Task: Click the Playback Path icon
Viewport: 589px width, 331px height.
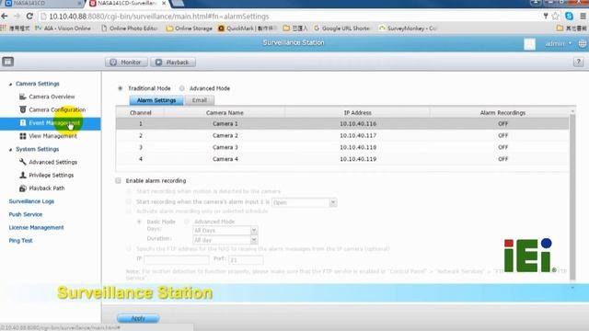Action: point(22,188)
